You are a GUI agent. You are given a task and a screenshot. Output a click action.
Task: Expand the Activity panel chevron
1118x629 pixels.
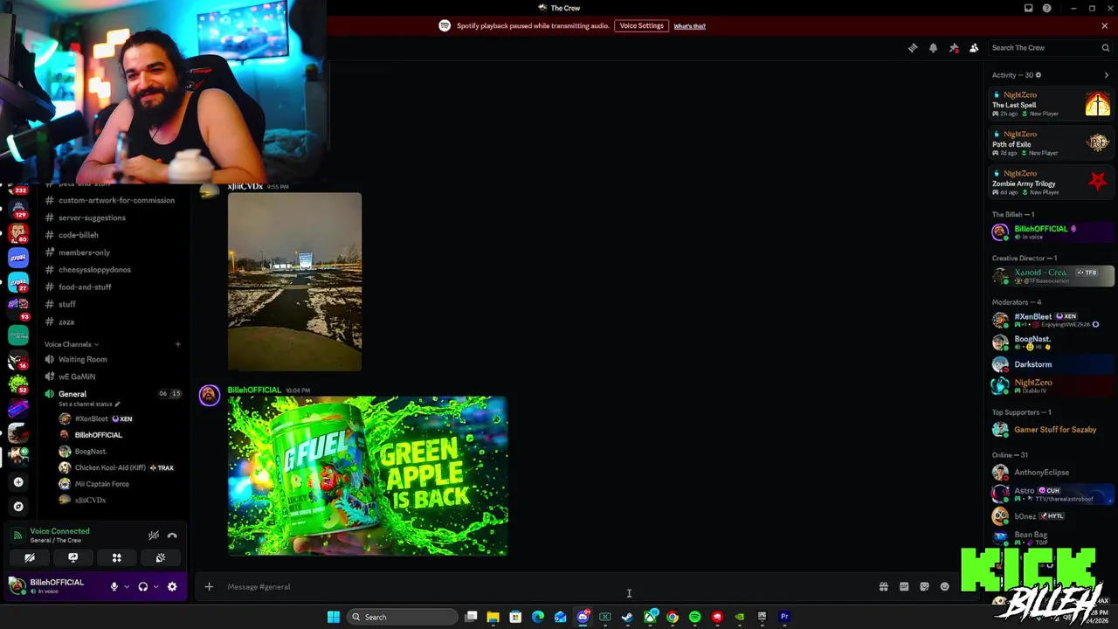[x=1106, y=75]
